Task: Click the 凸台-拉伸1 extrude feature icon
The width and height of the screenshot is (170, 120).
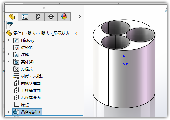Action: click(x=16, y=112)
